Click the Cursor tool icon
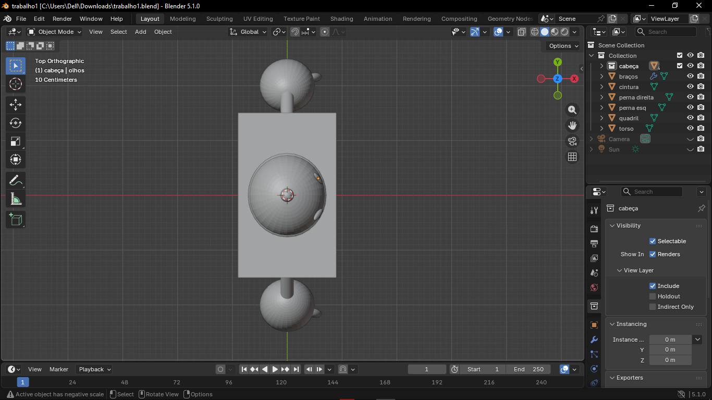Image resolution: width=712 pixels, height=400 pixels. 16,84
